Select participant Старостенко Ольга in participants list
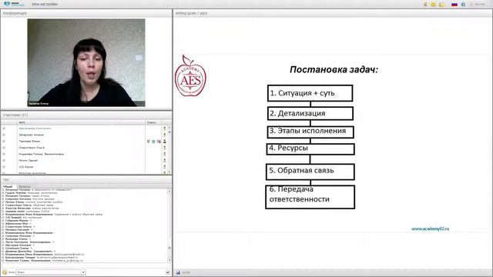 tap(32, 148)
